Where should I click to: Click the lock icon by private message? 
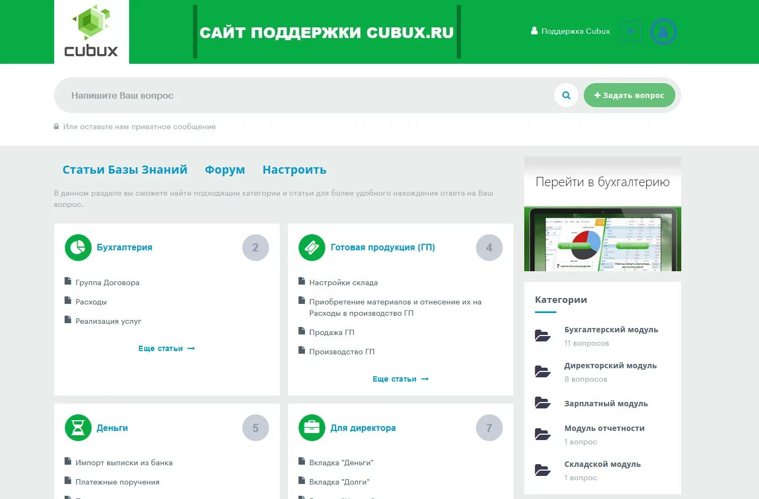56,126
